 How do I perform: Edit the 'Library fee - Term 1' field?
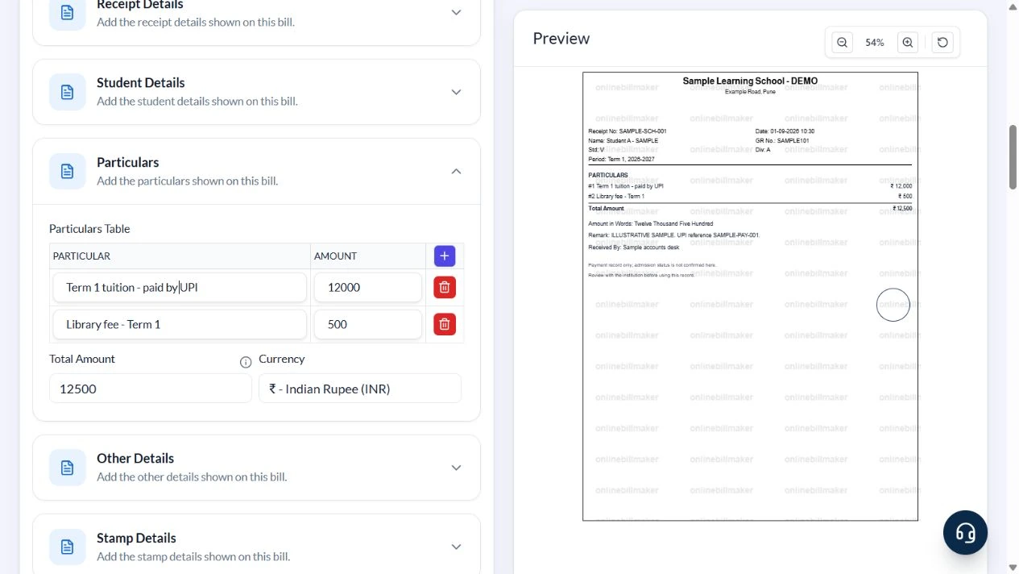(x=180, y=324)
